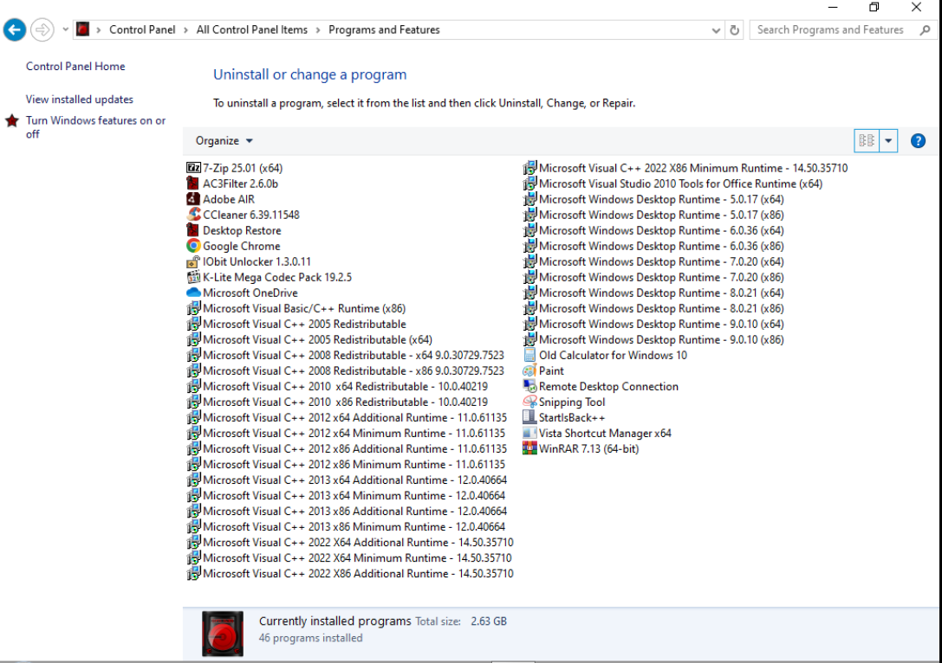Open Control Panel Home link
942x663 pixels.
75,67
